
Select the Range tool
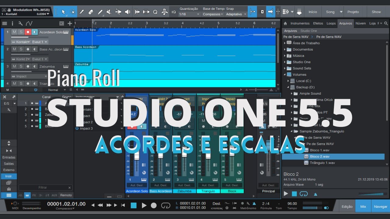coord(73,12)
